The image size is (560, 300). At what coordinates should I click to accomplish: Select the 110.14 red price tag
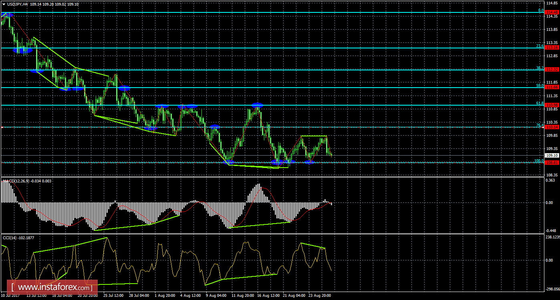pos(552,127)
